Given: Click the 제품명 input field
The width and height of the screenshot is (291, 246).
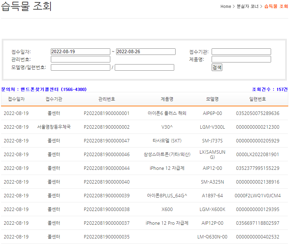Looking at the screenshot, I should (241, 59).
